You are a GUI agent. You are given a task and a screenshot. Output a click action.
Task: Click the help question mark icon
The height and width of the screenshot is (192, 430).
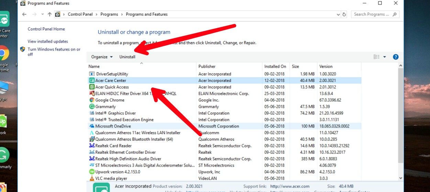tap(396, 57)
